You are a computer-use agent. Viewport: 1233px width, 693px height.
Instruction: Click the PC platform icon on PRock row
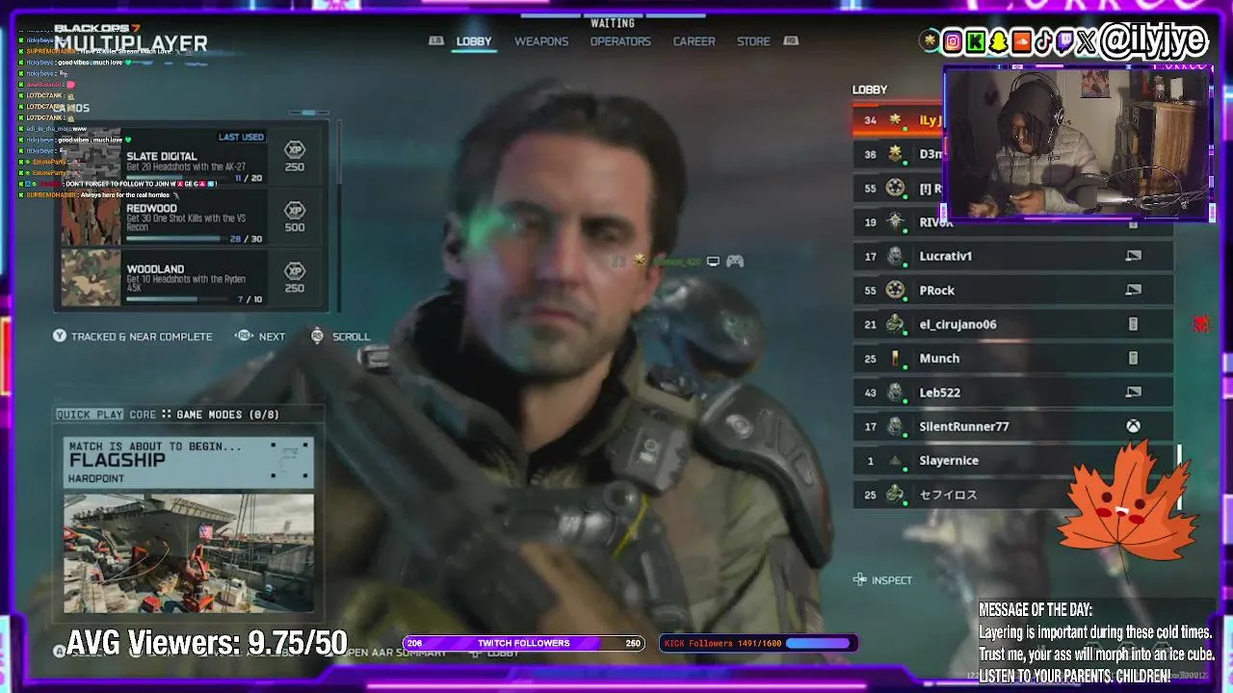click(1133, 290)
